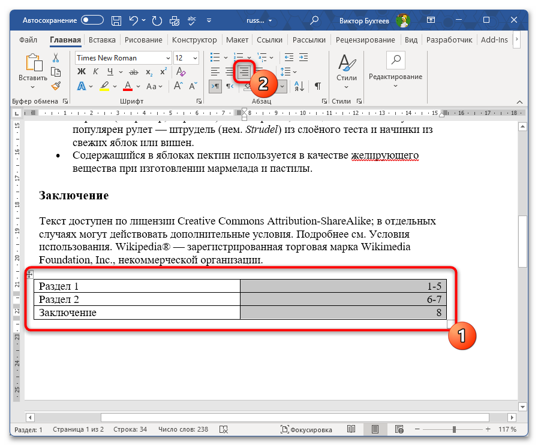This screenshot has width=538, height=446.
Task: Click the Вставить paste icon
Action: coord(34,62)
